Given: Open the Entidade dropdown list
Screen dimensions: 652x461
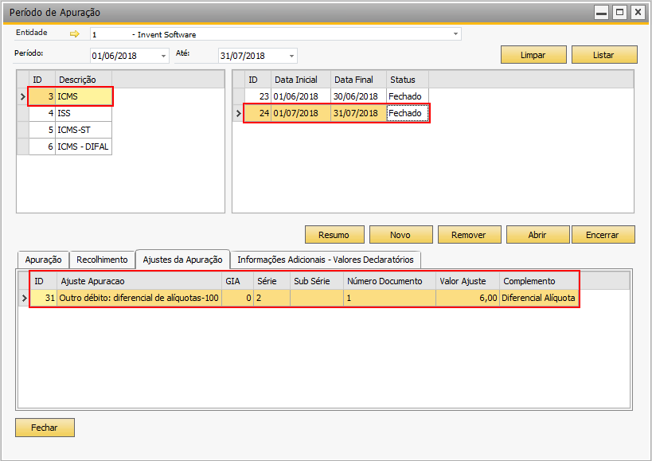Looking at the screenshot, I should click(x=455, y=34).
